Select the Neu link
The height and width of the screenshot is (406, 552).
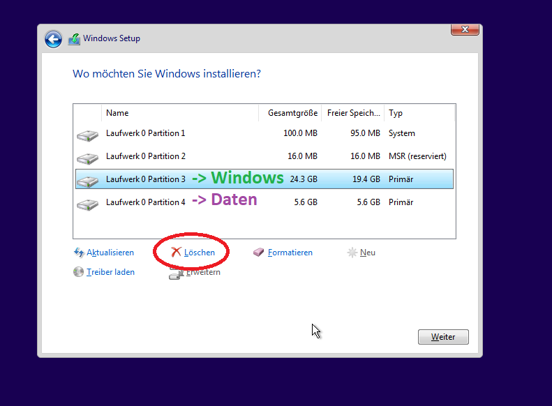pyautogui.click(x=368, y=253)
